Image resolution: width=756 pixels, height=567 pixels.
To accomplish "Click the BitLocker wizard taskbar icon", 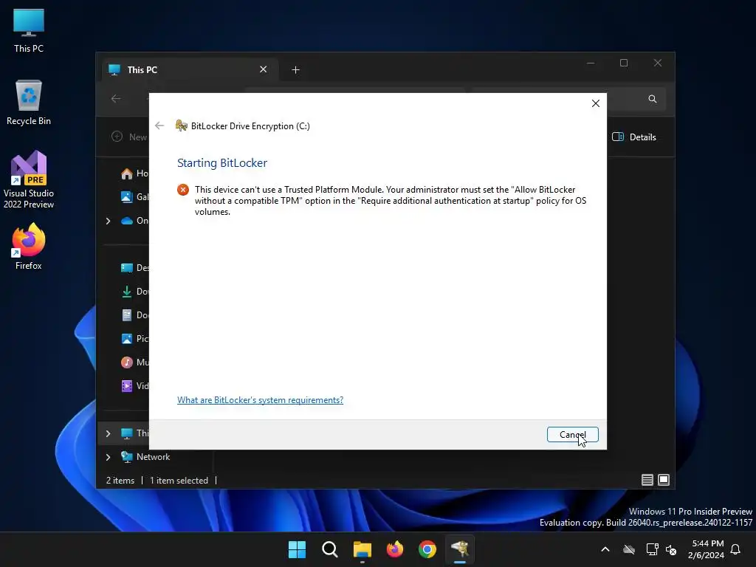I will click(x=460, y=549).
